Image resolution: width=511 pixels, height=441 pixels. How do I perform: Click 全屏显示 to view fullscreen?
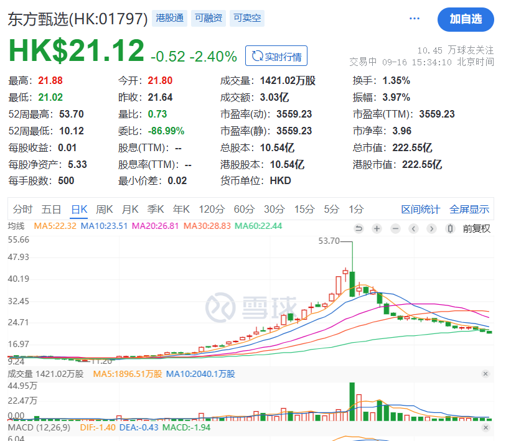click(469, 210)
